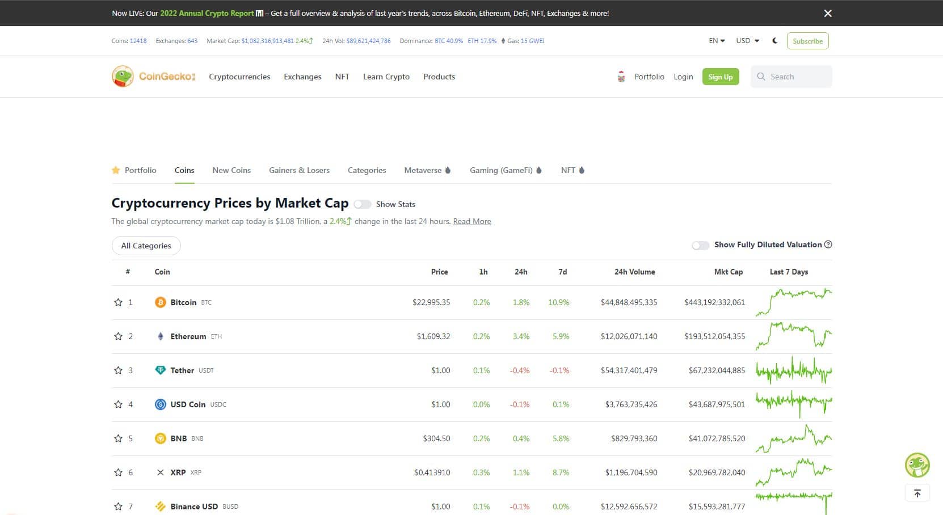Screen dimensions: 943x515
Task: Star Bitcoin to add it to favorites
Action: [117, 302]
